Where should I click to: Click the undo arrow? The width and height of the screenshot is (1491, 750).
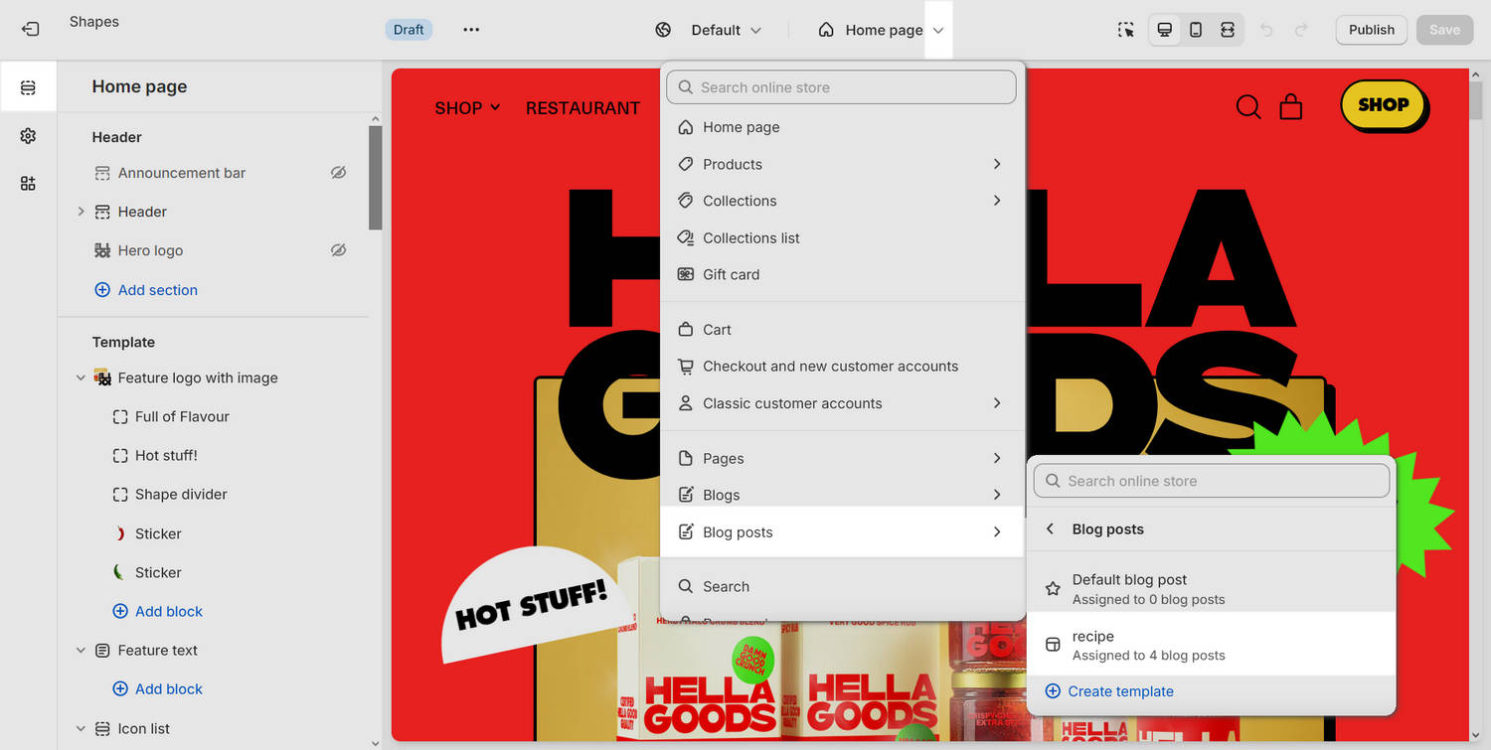coord(1266,30)
